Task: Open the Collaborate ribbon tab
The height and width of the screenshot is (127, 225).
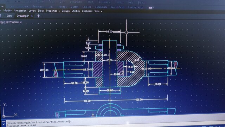Action: point(101,7)
